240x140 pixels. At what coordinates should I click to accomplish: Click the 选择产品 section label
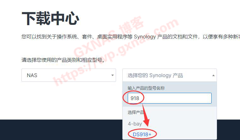[136, 112]
